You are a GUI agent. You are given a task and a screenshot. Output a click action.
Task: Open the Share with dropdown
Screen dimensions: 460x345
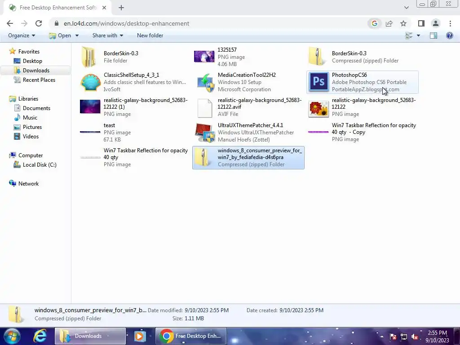click(x=108, y=35)
